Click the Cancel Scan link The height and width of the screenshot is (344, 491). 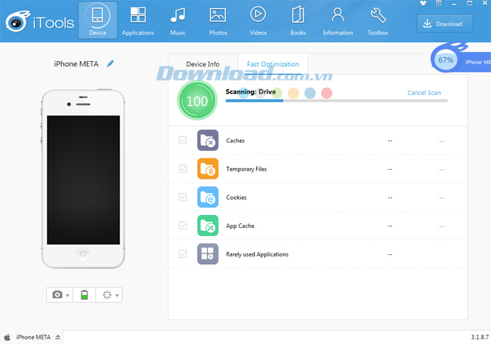424,93
